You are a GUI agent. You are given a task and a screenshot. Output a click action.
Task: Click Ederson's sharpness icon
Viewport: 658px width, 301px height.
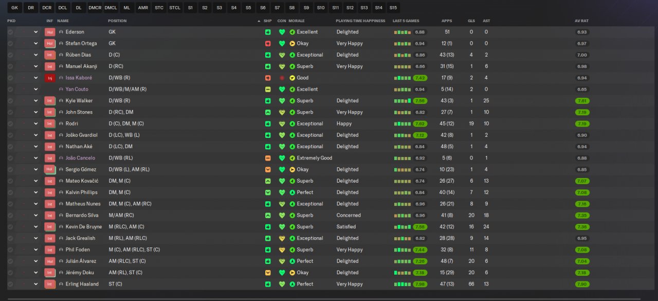point(268,32)
